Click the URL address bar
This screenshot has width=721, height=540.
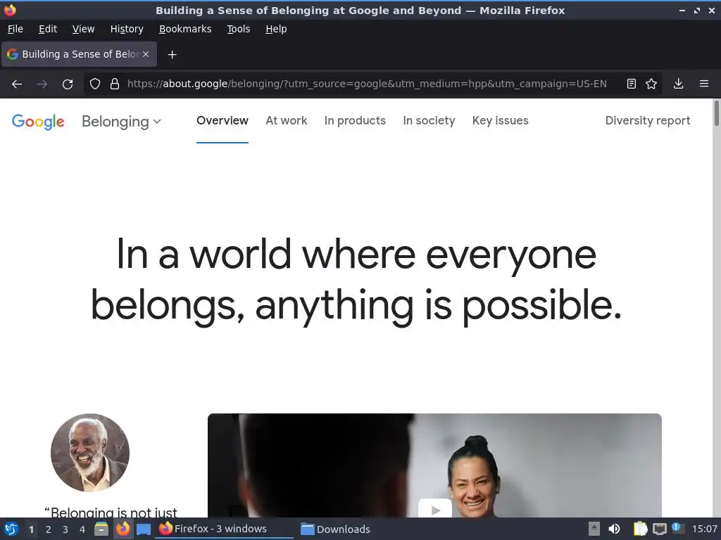(367, 84)
